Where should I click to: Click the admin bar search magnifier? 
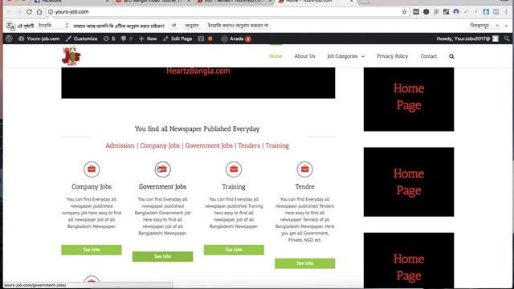pos(507,39)
